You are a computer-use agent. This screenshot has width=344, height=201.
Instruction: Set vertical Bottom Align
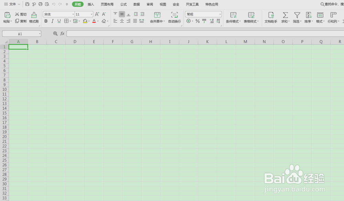pos(129,14)
